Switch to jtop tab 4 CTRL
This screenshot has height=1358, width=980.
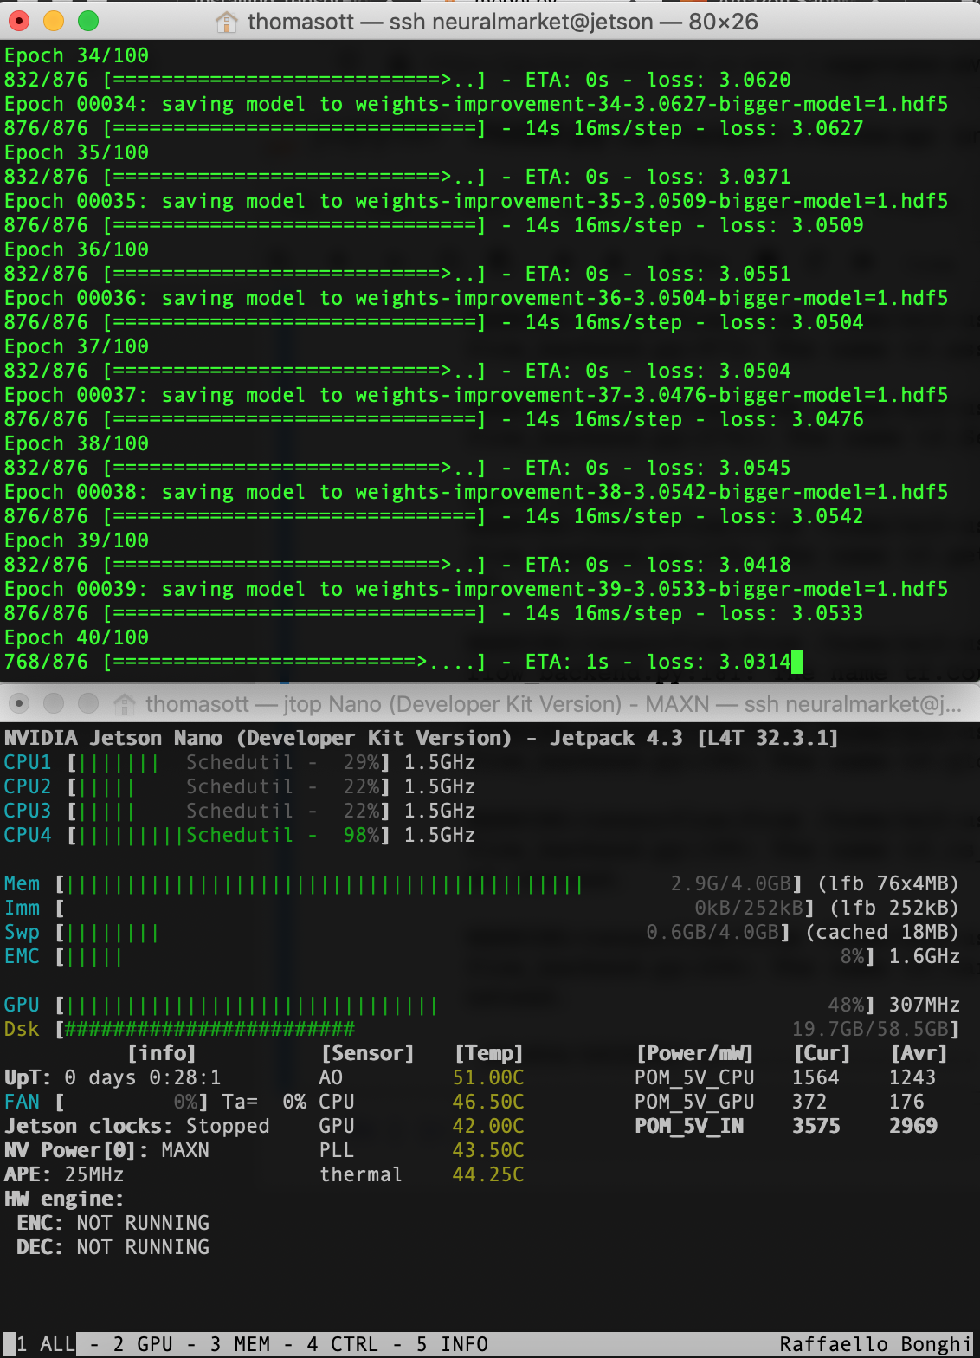click(x=342, y=1344)
